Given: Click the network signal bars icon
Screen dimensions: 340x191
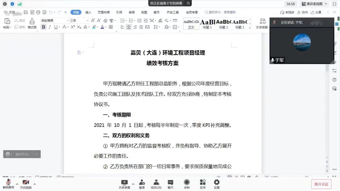Looking at the screenshot, I should tap(20, 4).
